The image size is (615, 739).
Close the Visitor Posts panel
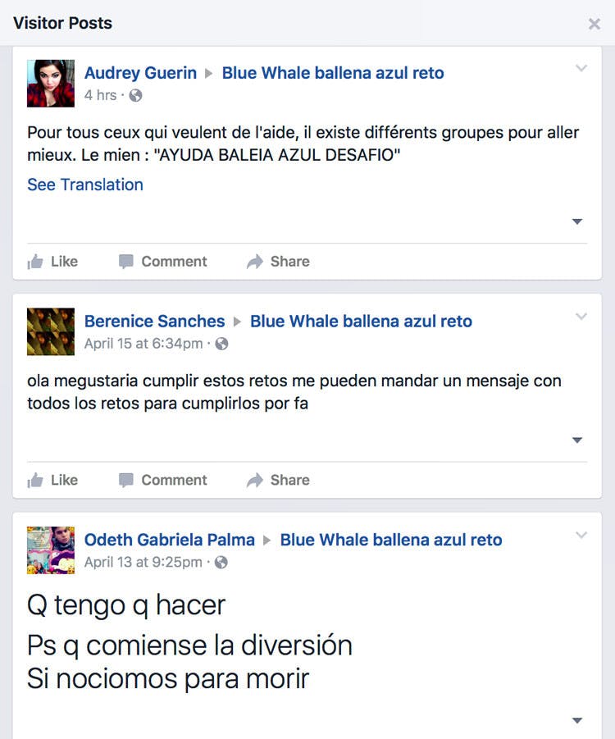594,24
